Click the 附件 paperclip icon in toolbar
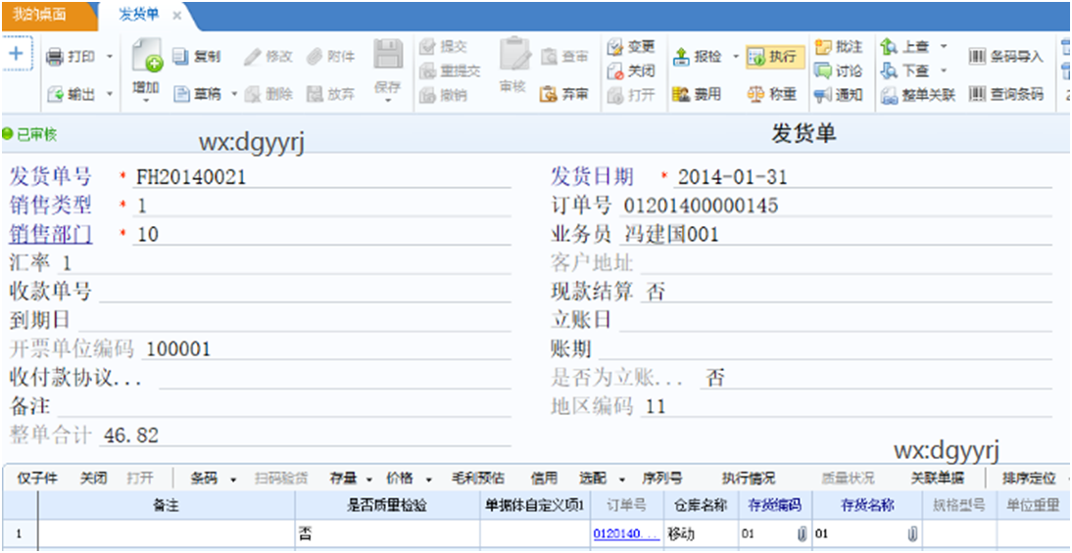This screenshot has width=1072, height=553. click(315, 57)
